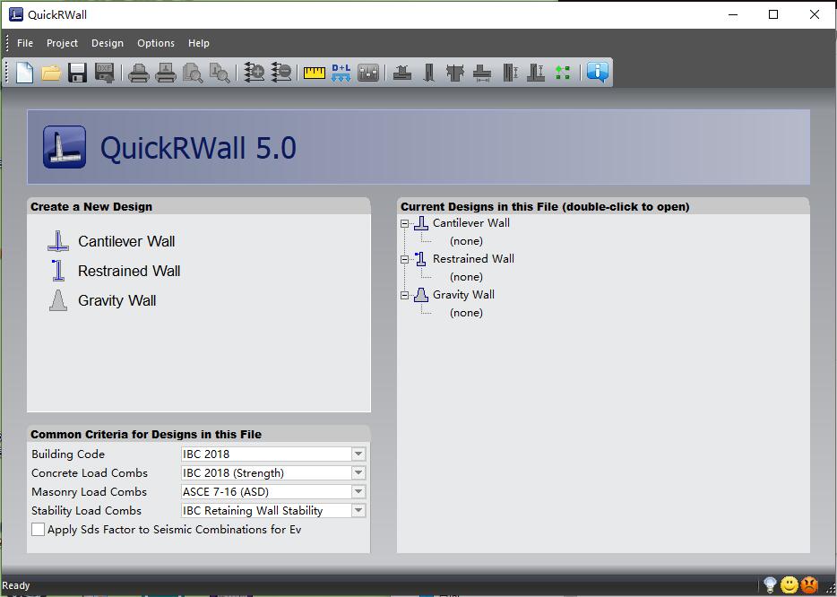The image size is (837, 597).
Task: Open the File menu
Action: click(25, 43)
